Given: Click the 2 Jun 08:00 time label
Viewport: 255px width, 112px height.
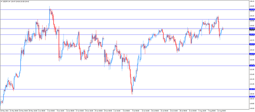Looking at the screenshot, I should (x=42, y=111).
